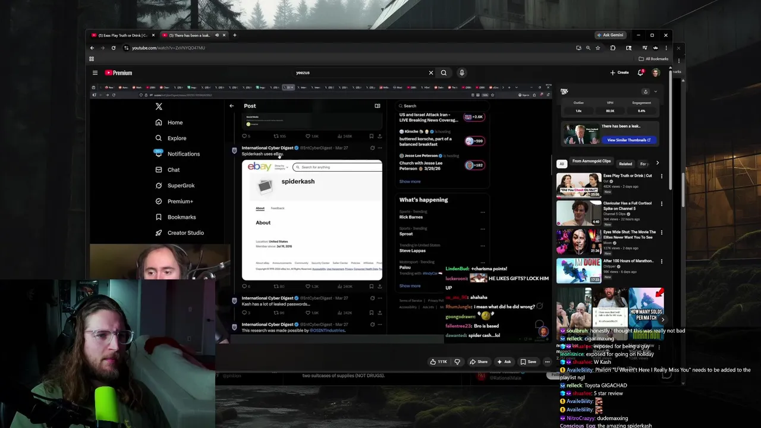Image resolution: width=761 pixels, height=428 pixels.
Task: Click the X logo in the video
Action: point(159,106)
